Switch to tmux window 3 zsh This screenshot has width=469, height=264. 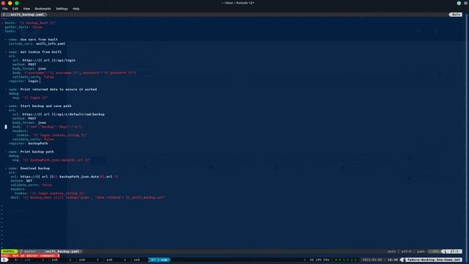pos(106,260)
